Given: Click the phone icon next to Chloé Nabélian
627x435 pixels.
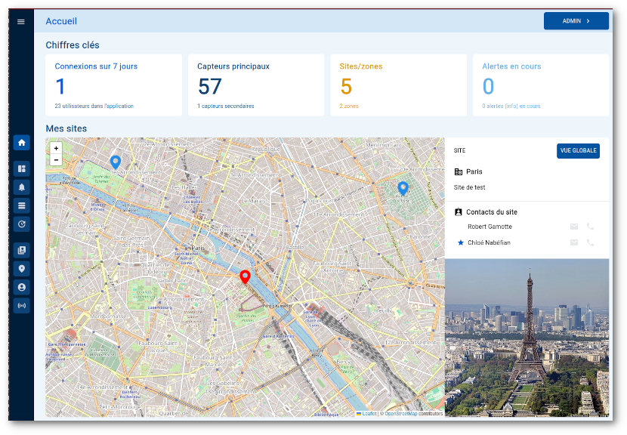Looking at the screenshot, I should pyautogui.click(x=589, y=242).
